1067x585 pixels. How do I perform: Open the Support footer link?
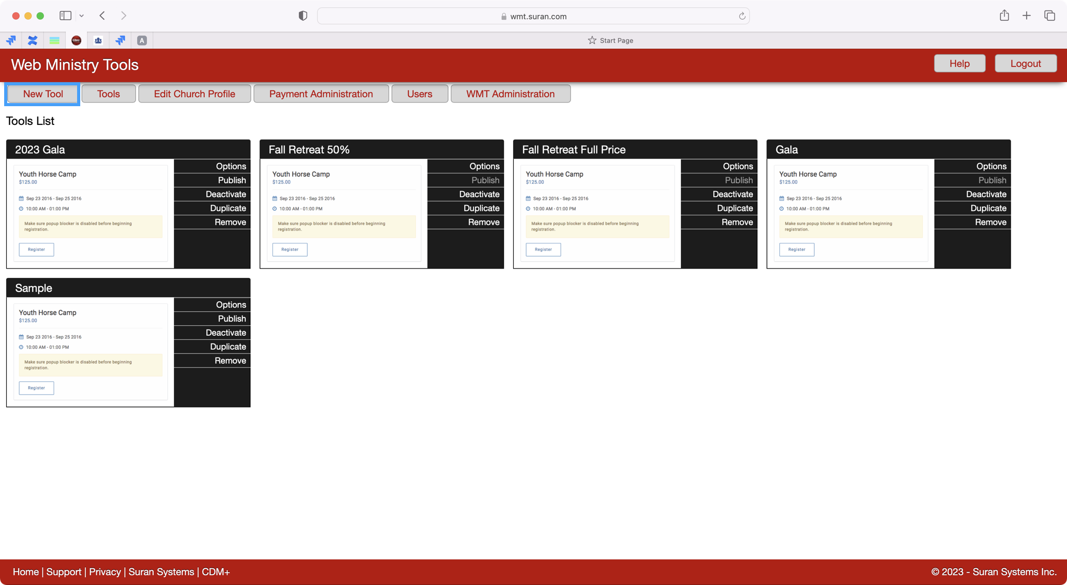64,571
